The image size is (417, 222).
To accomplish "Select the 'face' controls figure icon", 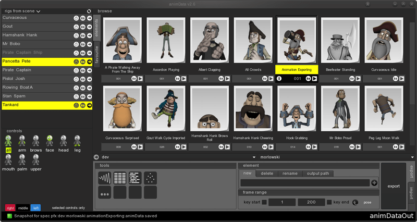I will [50, 141].
